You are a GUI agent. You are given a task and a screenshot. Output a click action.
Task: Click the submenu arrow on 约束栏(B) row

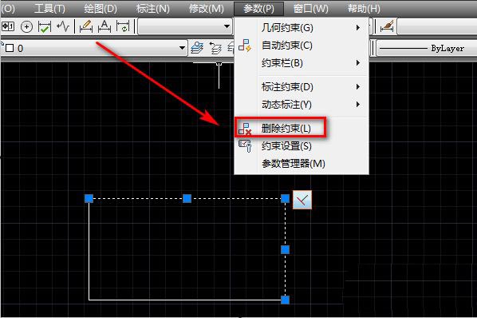pos(358,63)
